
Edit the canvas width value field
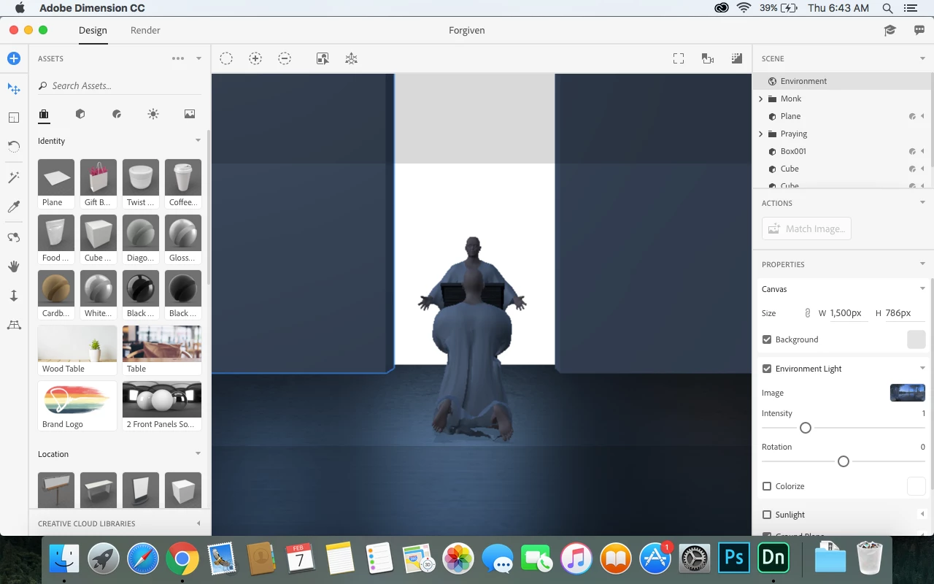[849, 313]
